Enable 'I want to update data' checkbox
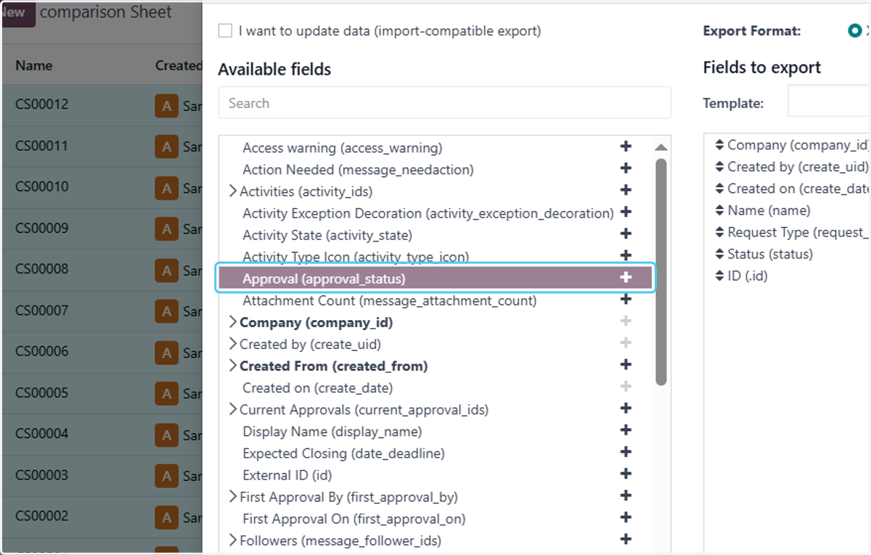This screenshot has width=871, height=555. [x=225, y=30]
